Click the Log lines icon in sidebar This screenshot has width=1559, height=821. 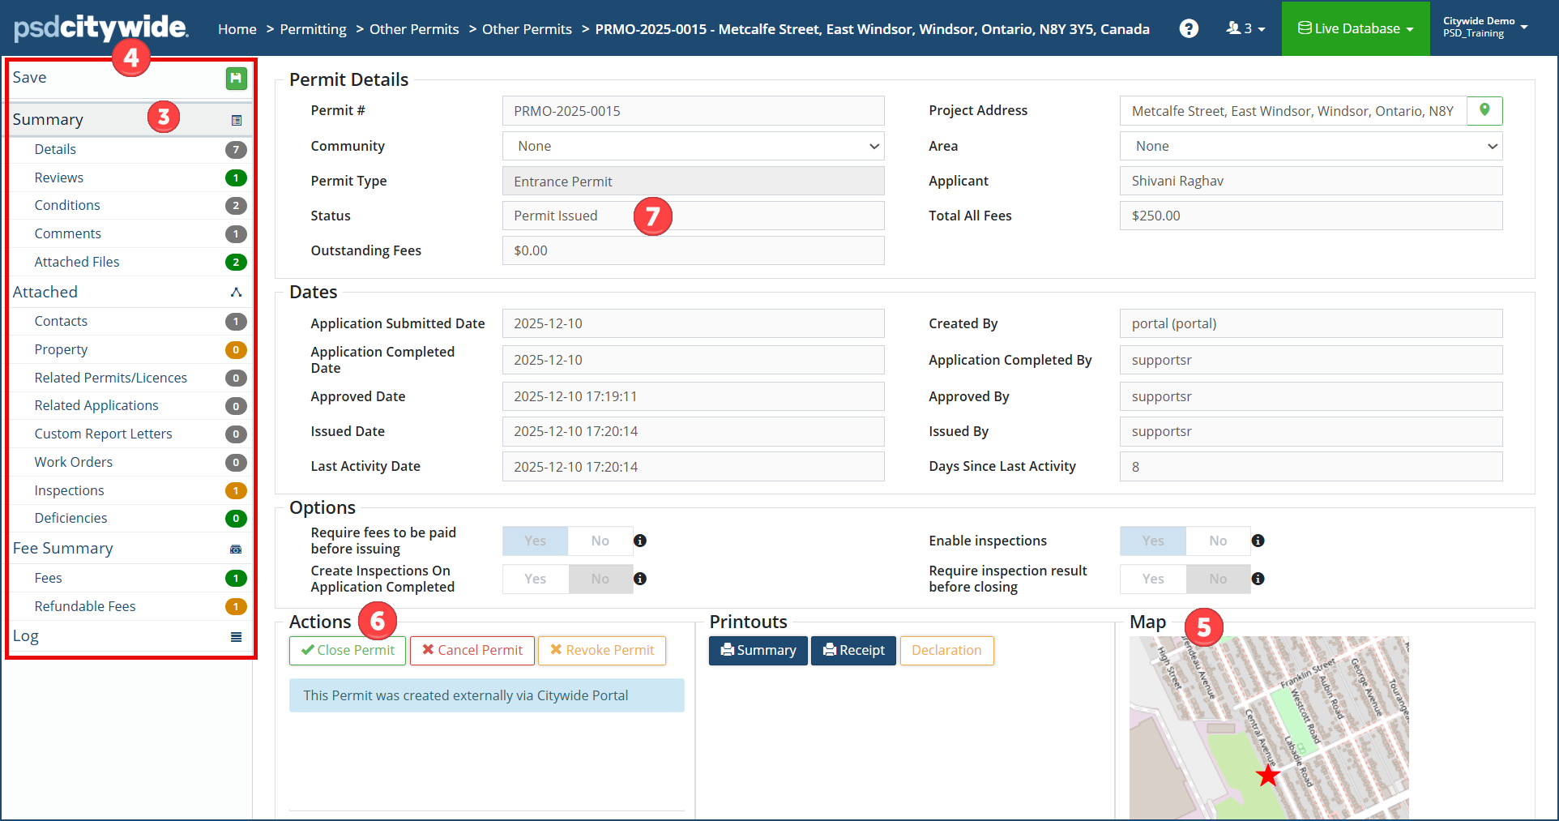(x=236, y=637)
